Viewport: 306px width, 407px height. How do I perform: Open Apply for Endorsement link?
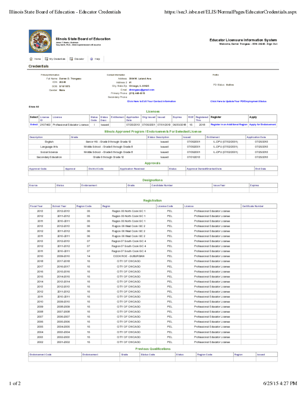tap(262, 124)
